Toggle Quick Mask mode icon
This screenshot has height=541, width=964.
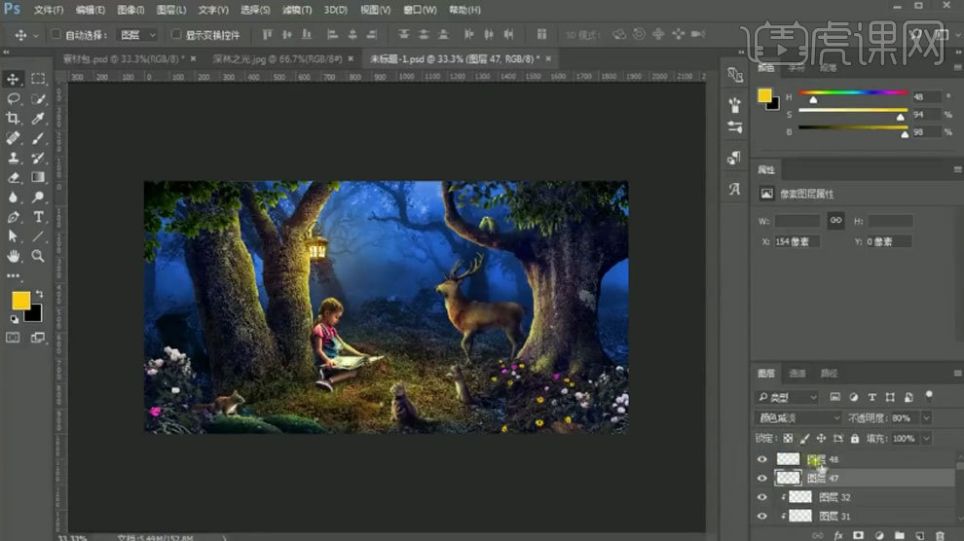[x=13, y=337]
